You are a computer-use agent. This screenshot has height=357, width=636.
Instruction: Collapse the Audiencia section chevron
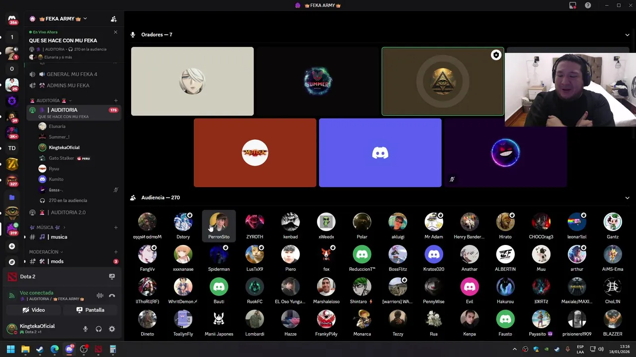(x=627, y=197)
